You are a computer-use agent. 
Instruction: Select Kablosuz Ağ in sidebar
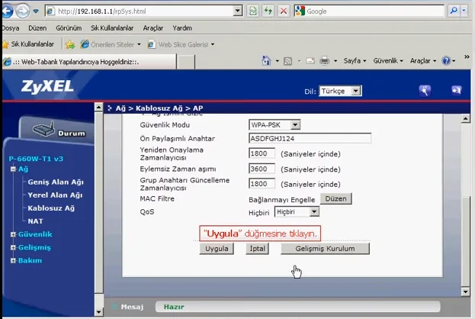(51, 208)
